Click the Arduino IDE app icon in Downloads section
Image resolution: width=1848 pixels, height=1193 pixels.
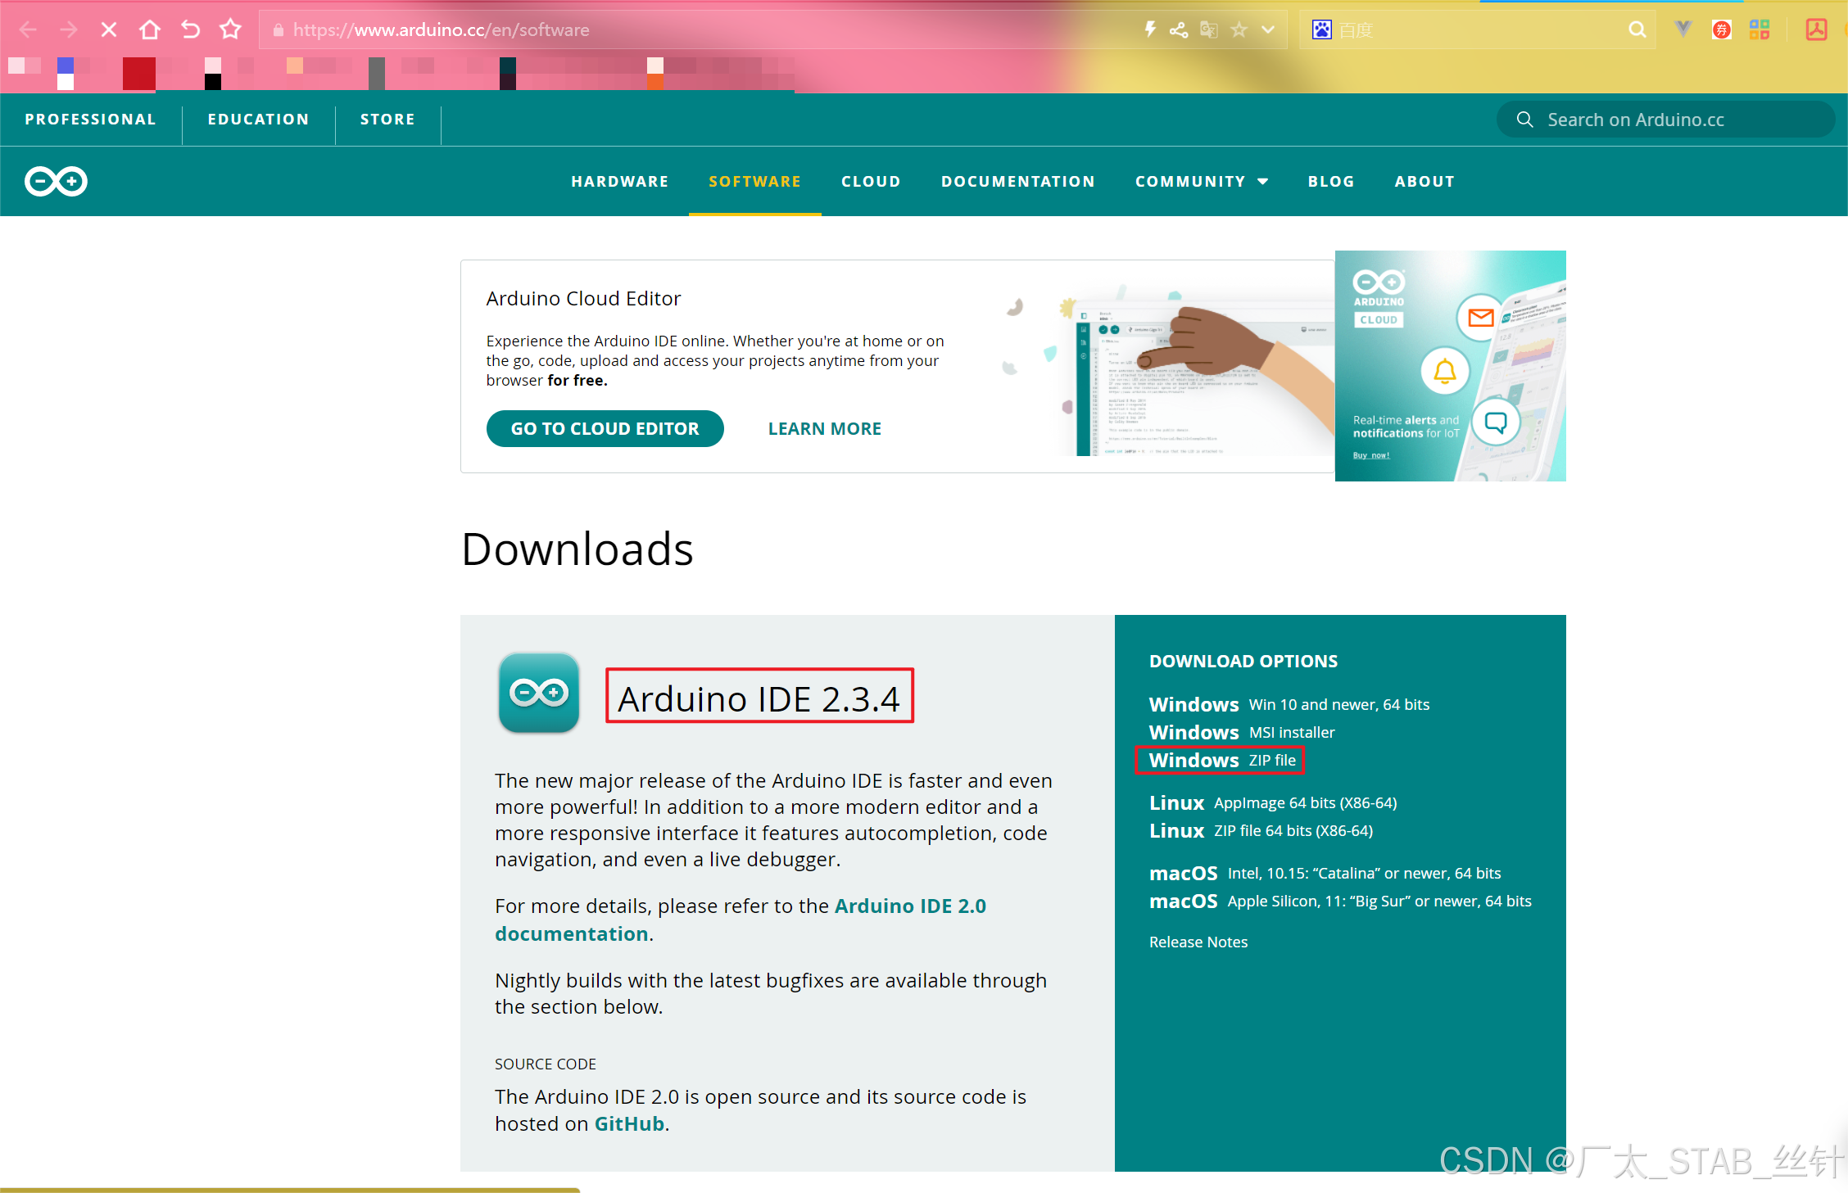click(x=539, y=693)
